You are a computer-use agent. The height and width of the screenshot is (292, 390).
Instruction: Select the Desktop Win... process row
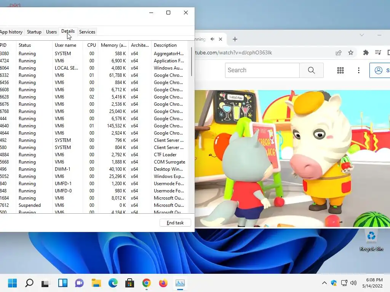[94, 169]
